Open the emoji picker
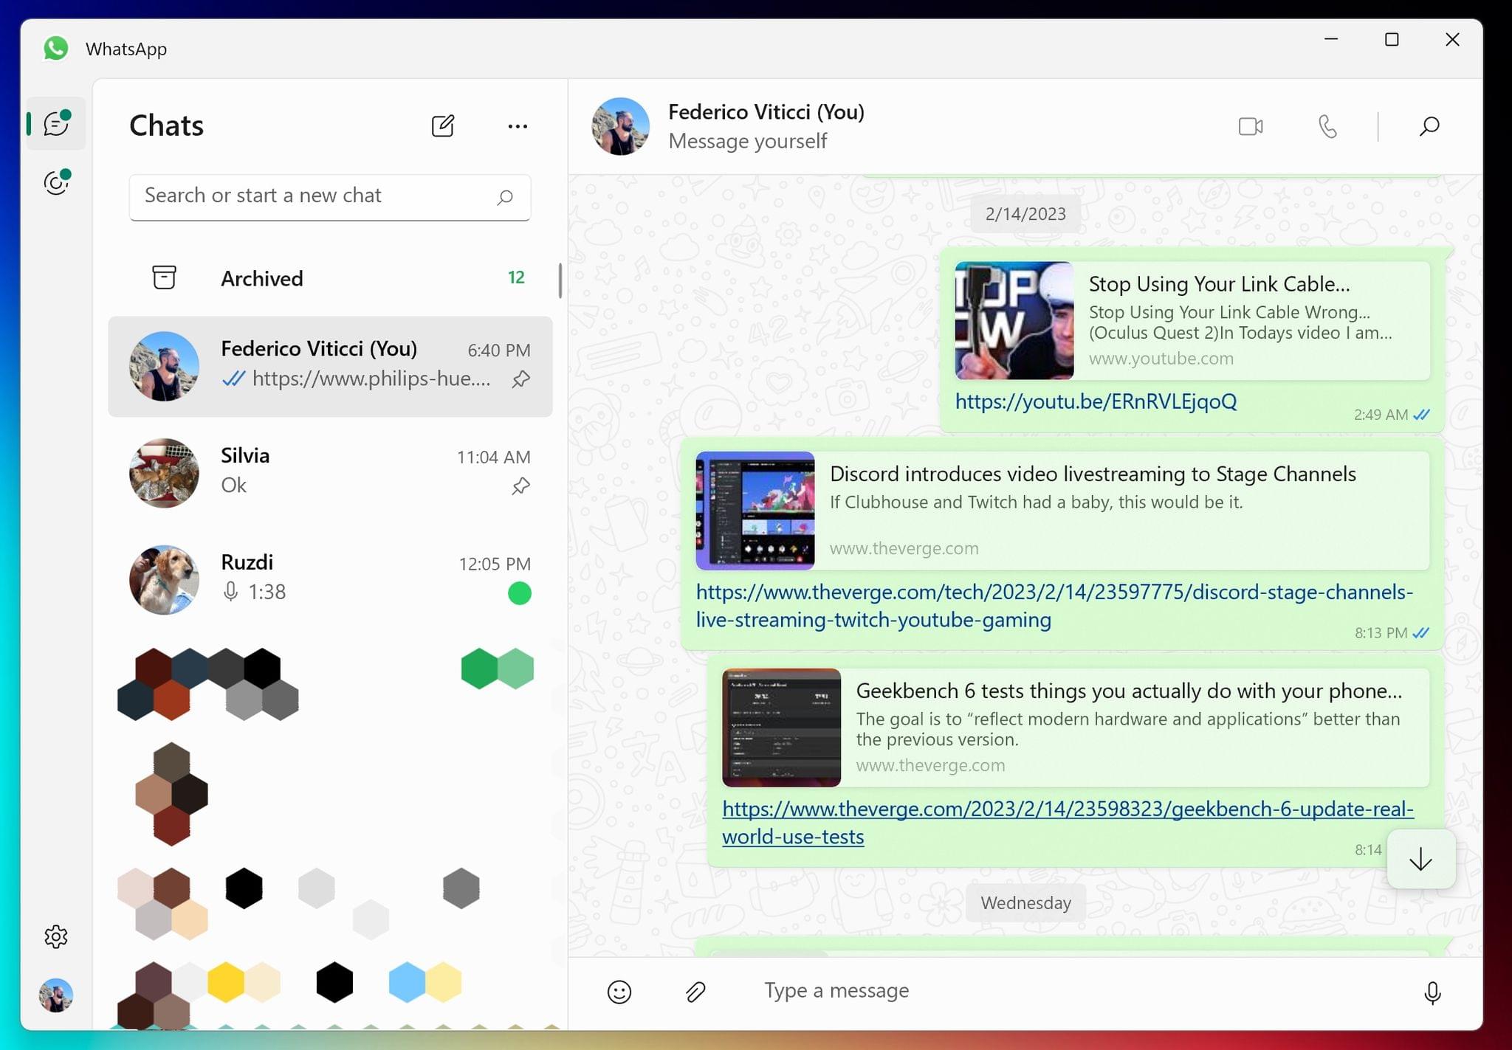 click(619, 990)
